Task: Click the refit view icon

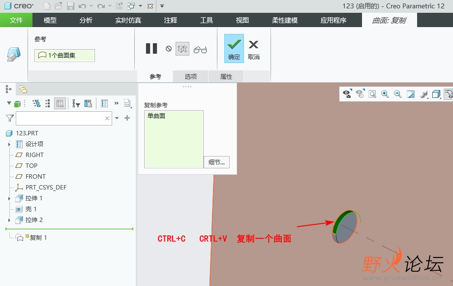Action: (x=372, y=94)
